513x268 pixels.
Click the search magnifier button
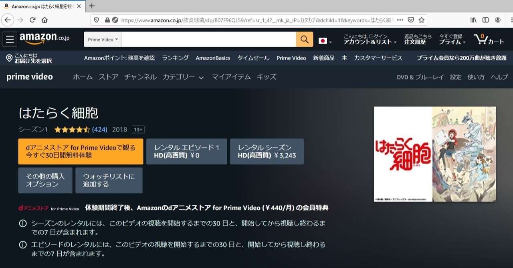[x=305, y=39]
